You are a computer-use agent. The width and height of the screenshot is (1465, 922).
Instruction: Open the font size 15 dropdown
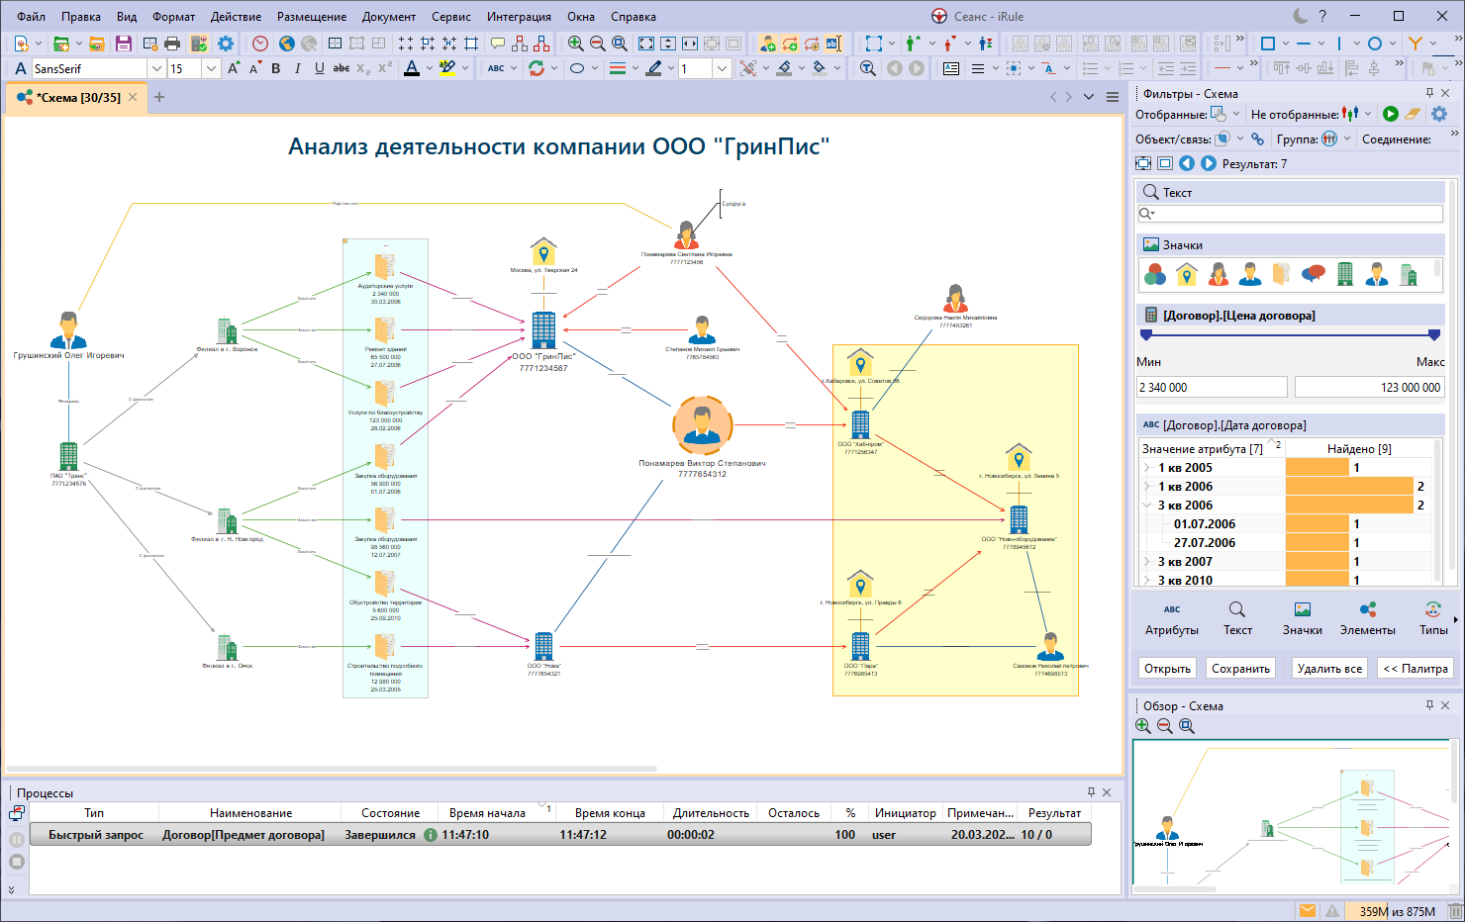click(x=211, y=68)
